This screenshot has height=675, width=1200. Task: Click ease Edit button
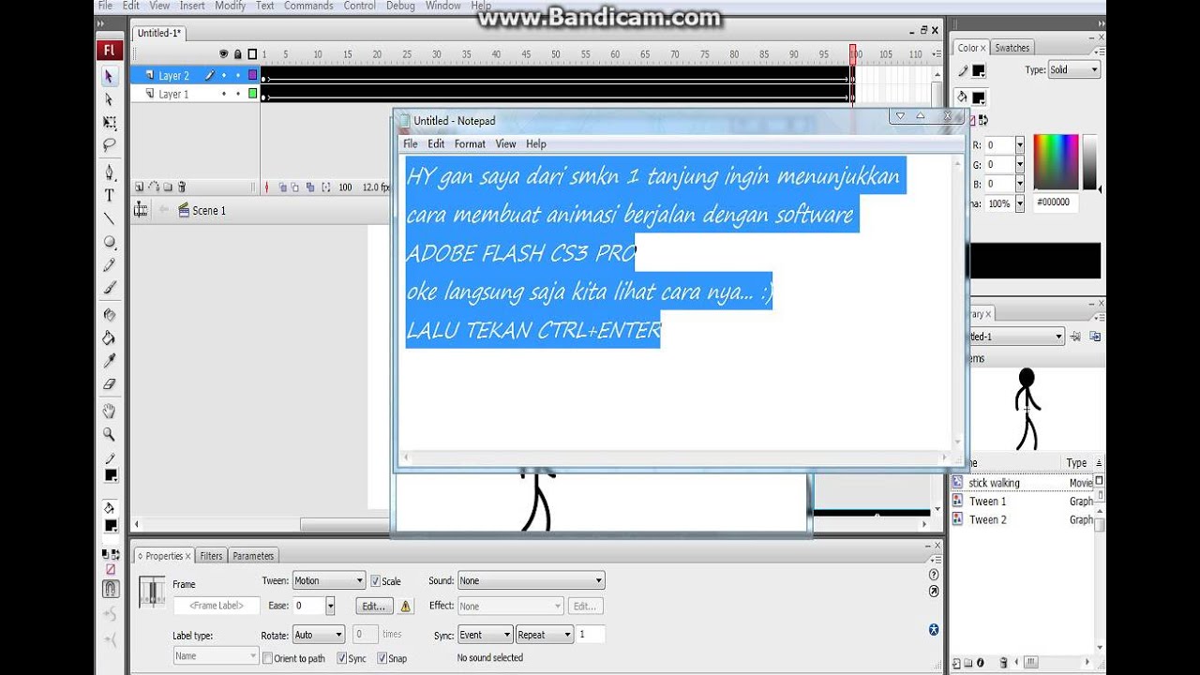[374, 607]
